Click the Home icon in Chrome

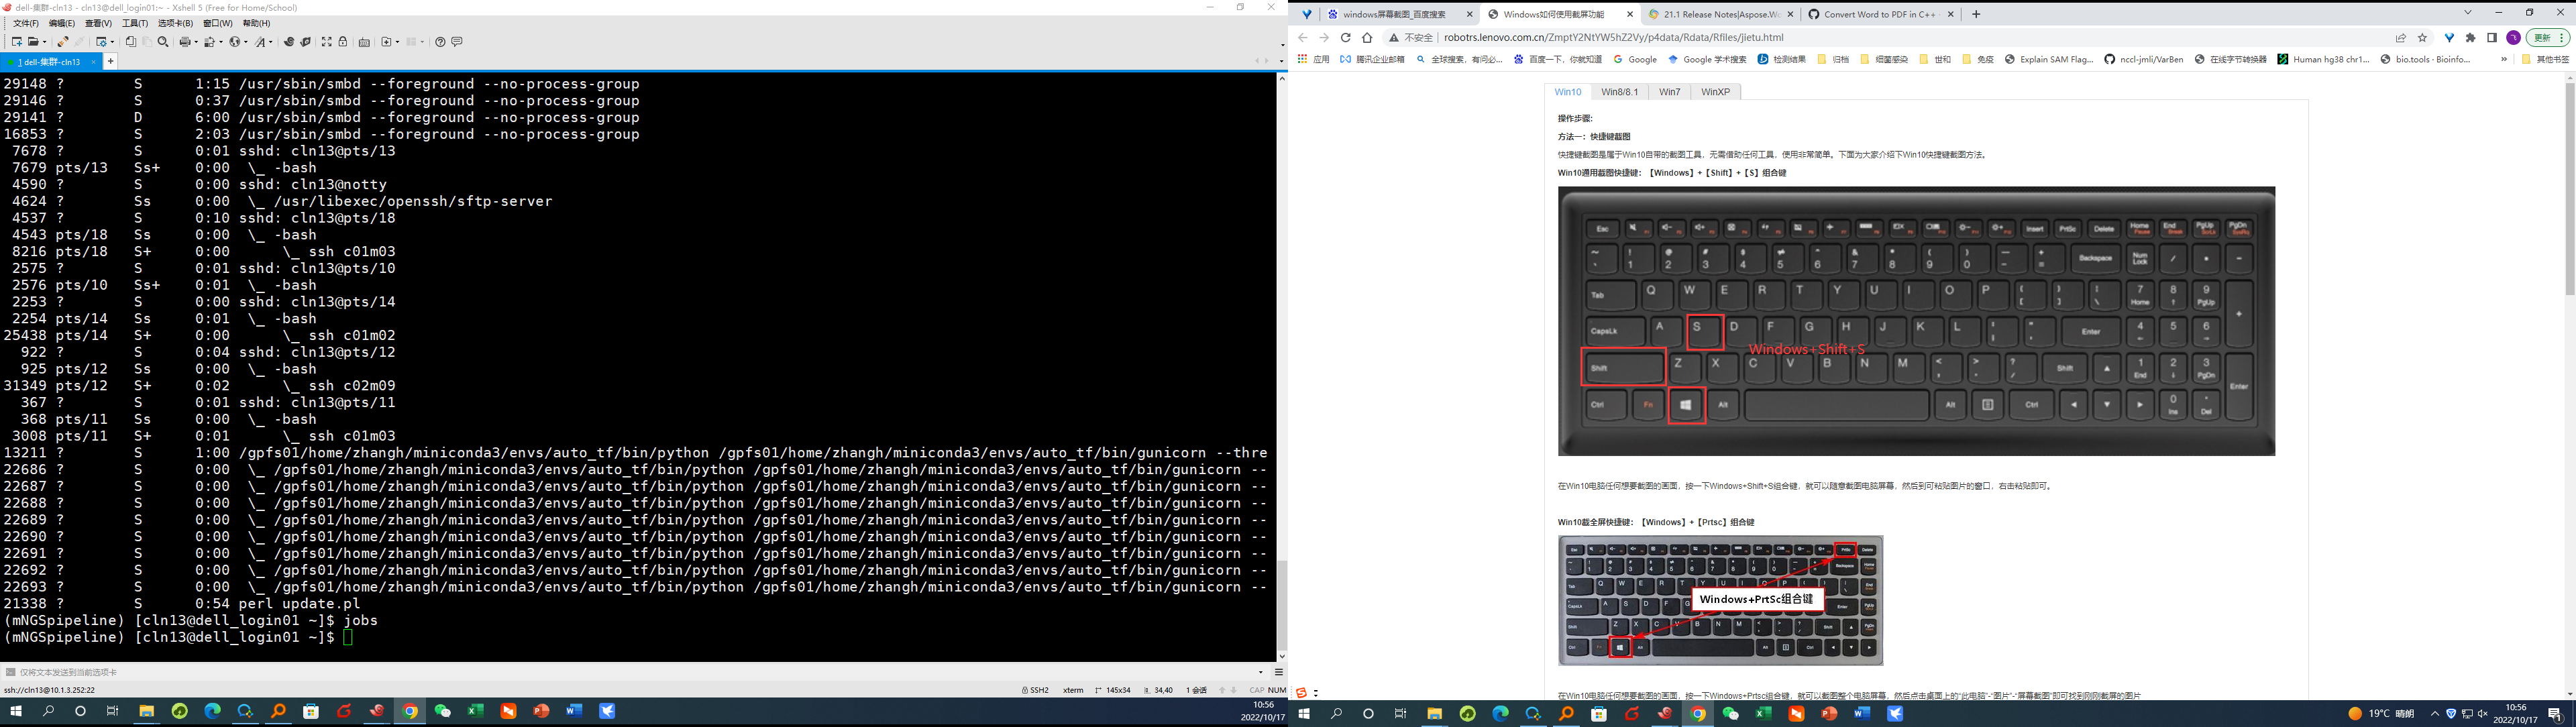click(x=1367, y=38)
